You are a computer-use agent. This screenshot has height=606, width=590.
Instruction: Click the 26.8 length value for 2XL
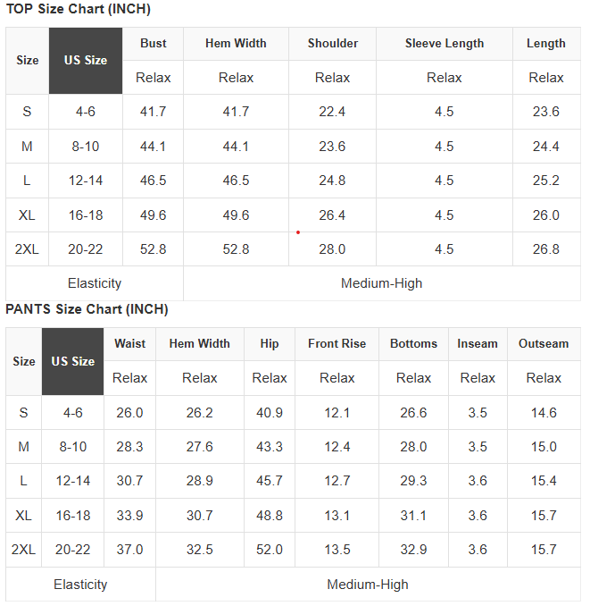click(x=546, y=249)
